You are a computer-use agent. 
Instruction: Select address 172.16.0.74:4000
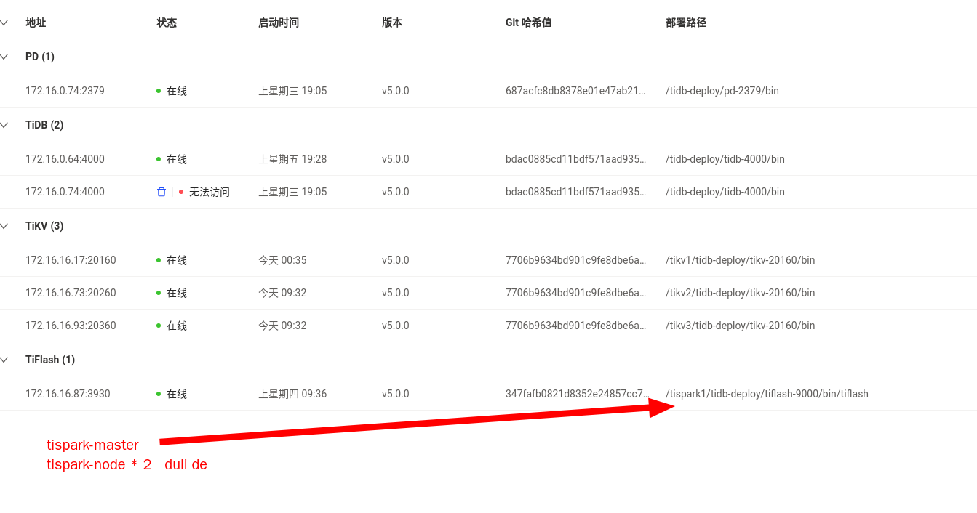click(x=65, y=192)
